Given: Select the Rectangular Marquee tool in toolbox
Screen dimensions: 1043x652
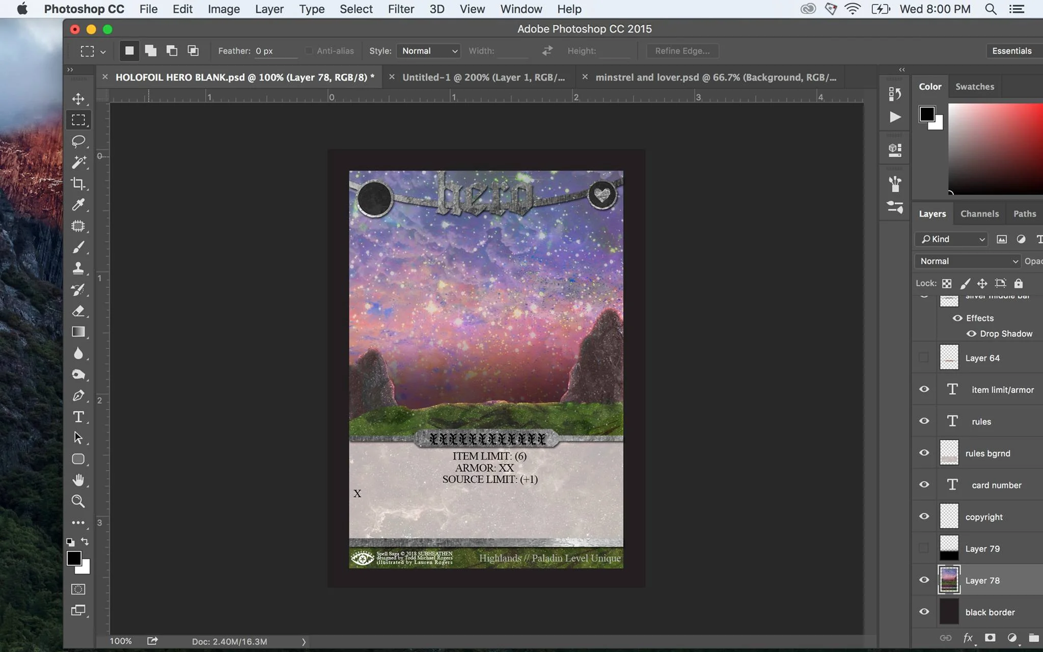Looking at the screenshot, I should [x=78, y=120].
